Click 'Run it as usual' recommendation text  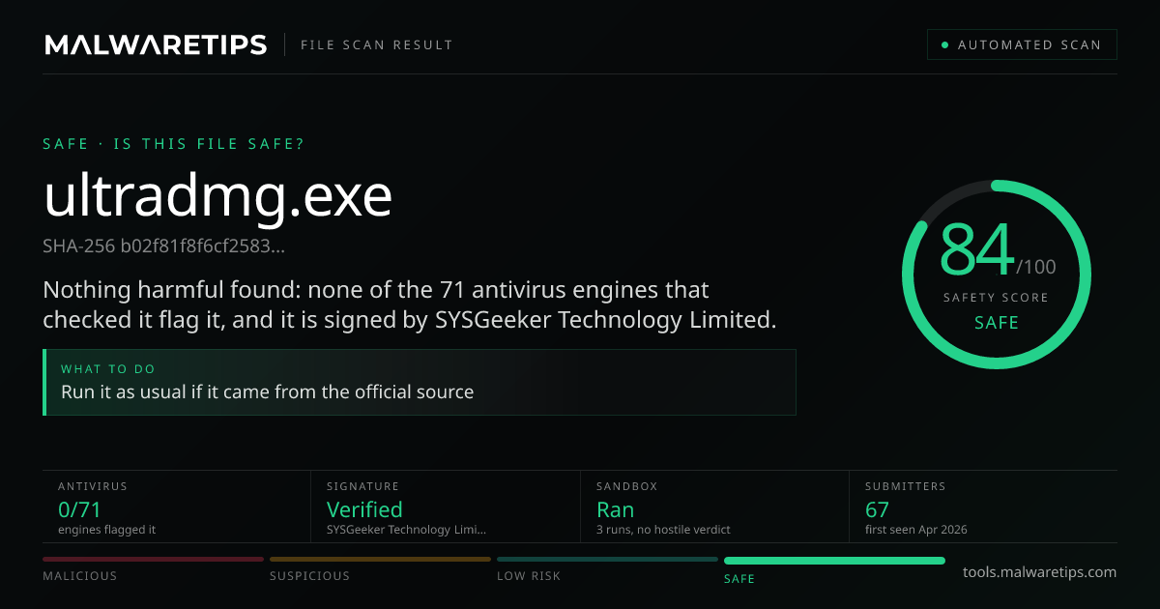click(268, 392)
